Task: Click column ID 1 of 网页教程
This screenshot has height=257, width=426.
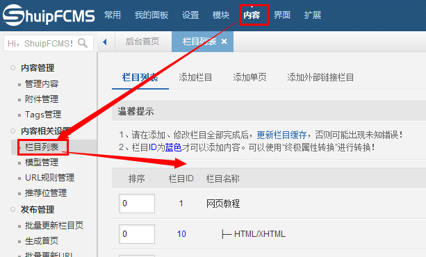Action: click(x=181, y=204)
